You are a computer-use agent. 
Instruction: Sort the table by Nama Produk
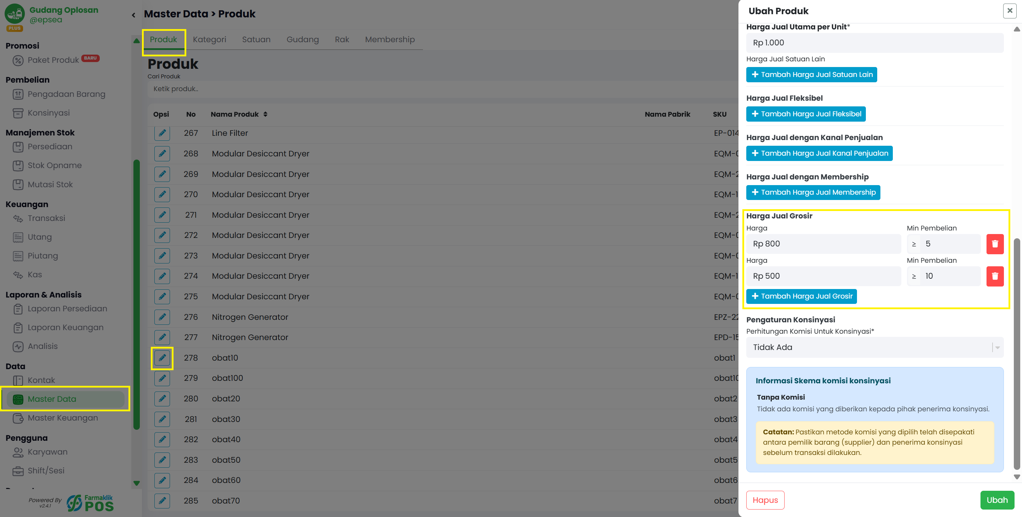pyautogui.click(x=265, y=114)
